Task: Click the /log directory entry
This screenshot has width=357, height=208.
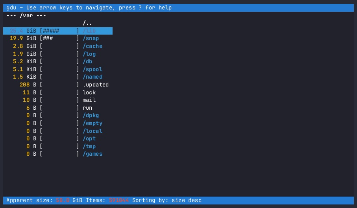Action: click(x=89, y=54)
